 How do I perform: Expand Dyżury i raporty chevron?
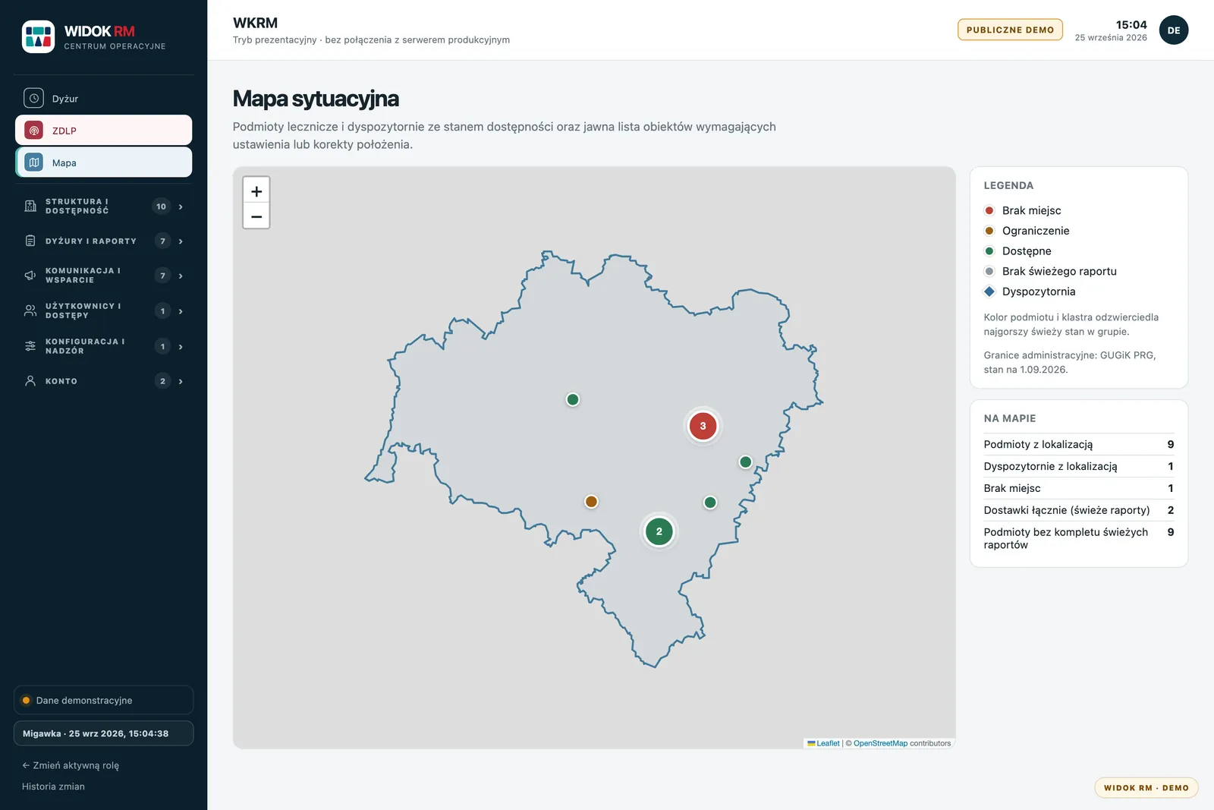(181, 241)
